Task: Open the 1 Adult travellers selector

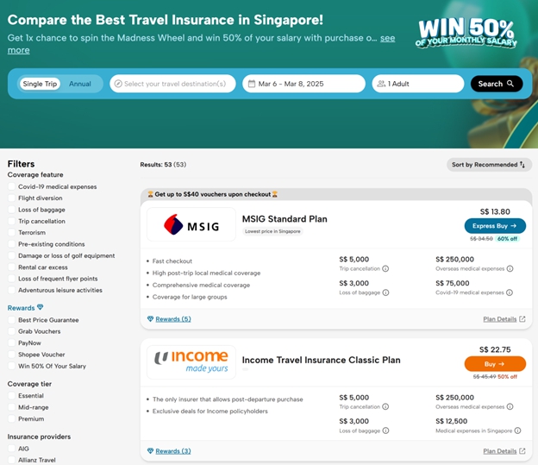Action: [418, 84]
